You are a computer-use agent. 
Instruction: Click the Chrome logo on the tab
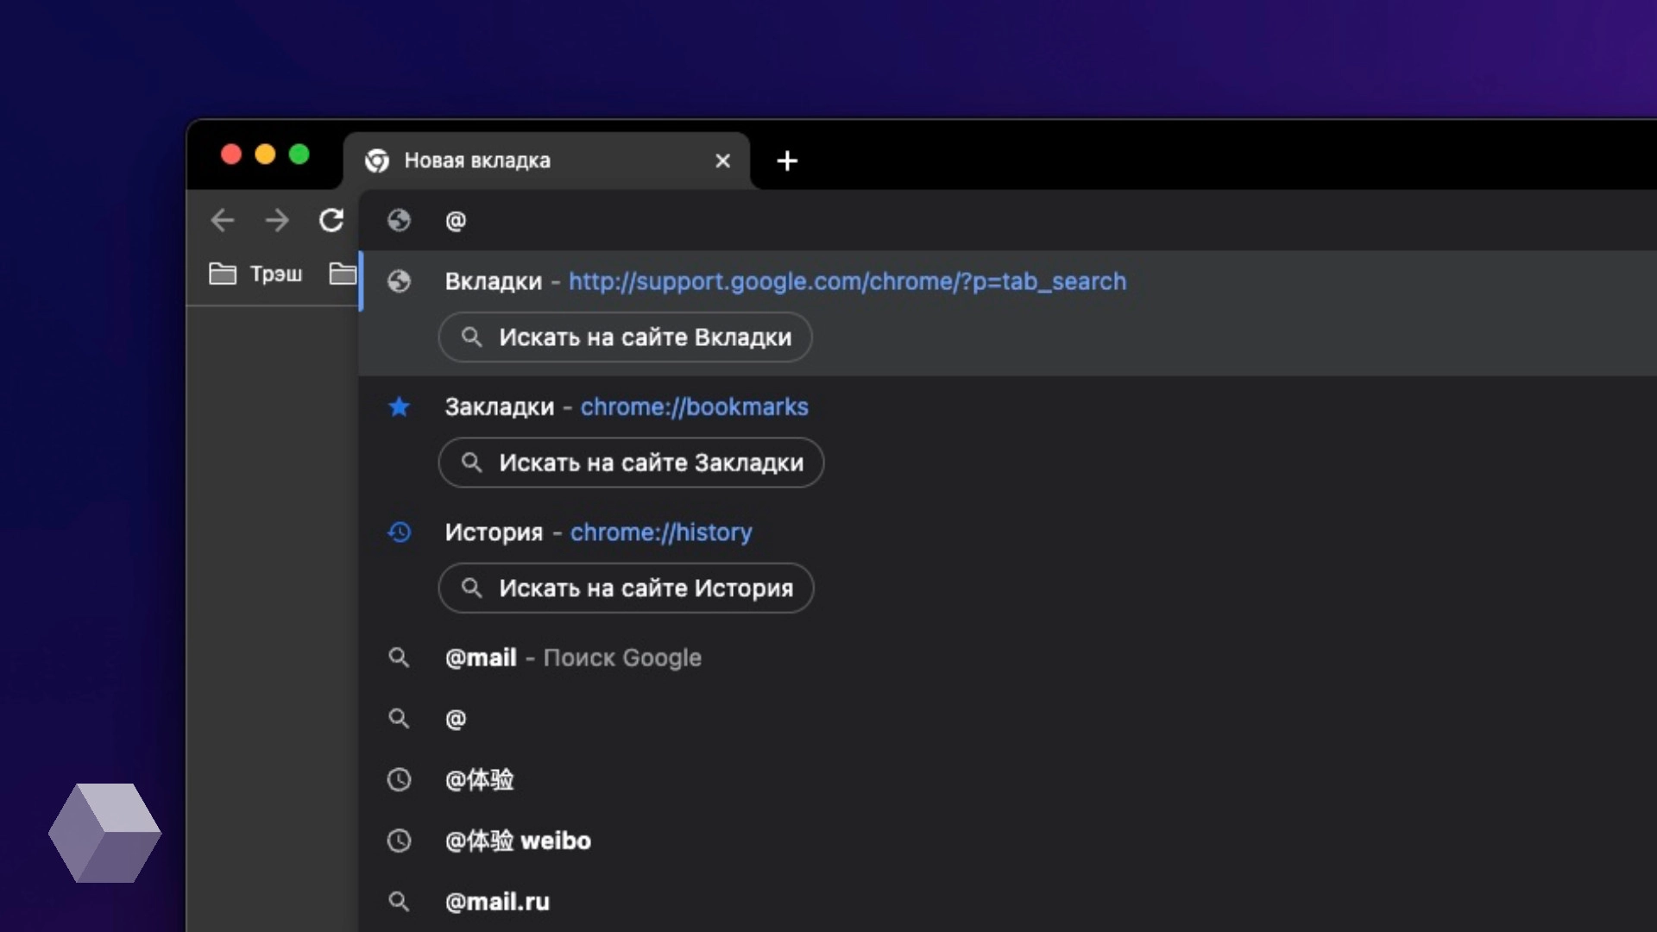(378, 161)
